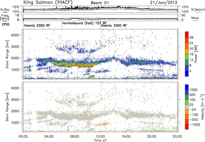Click the '04:00' time tick label
Viewport: 205px width, 142px height.
pos(49,137)
